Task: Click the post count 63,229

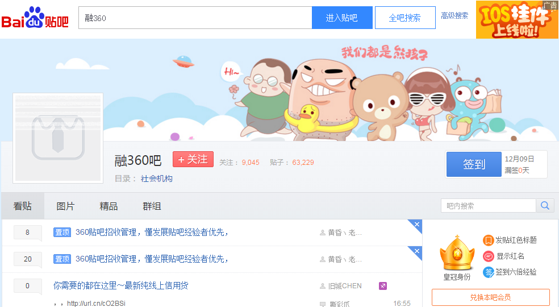Action: [303, 163]
